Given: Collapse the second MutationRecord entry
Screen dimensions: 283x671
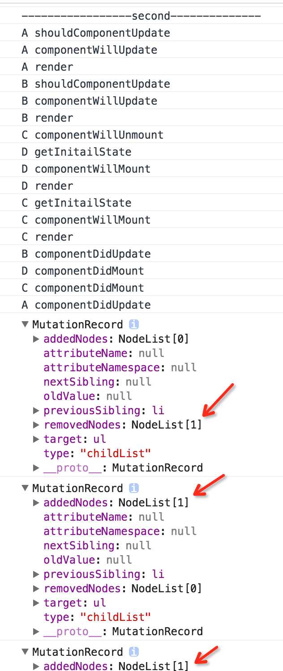Looking at the screenshot, I should pyautogui.click(x=25, y=488).
